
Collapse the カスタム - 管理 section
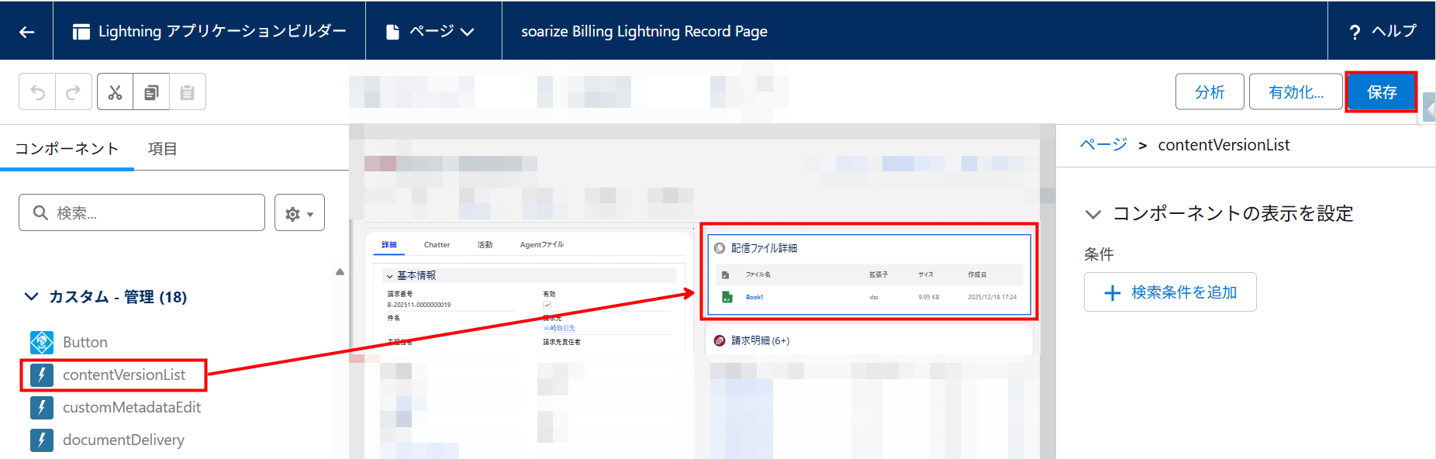tap(31, 297)
